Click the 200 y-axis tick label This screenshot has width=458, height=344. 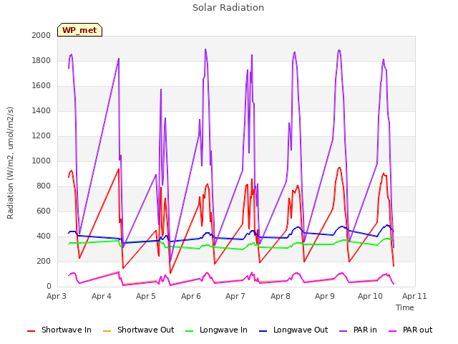(x=44, y=261)
